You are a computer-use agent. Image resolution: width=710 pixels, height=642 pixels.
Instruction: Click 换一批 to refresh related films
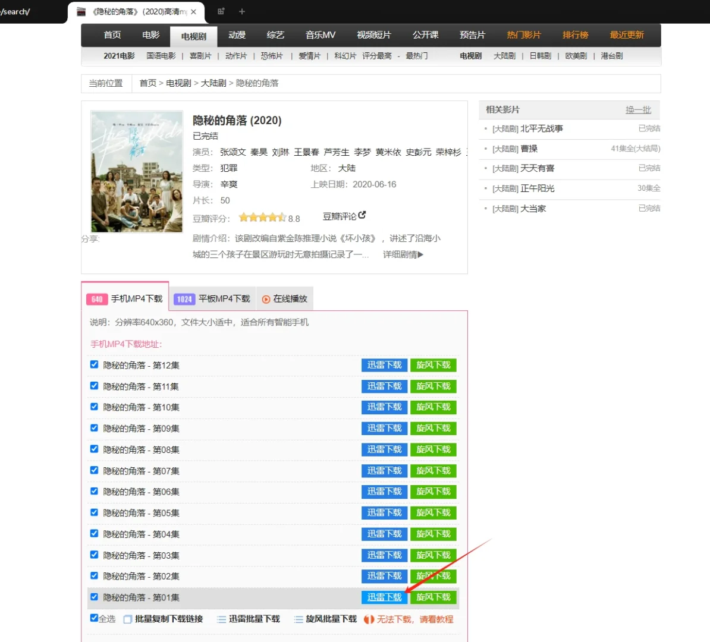pos(638,109)
